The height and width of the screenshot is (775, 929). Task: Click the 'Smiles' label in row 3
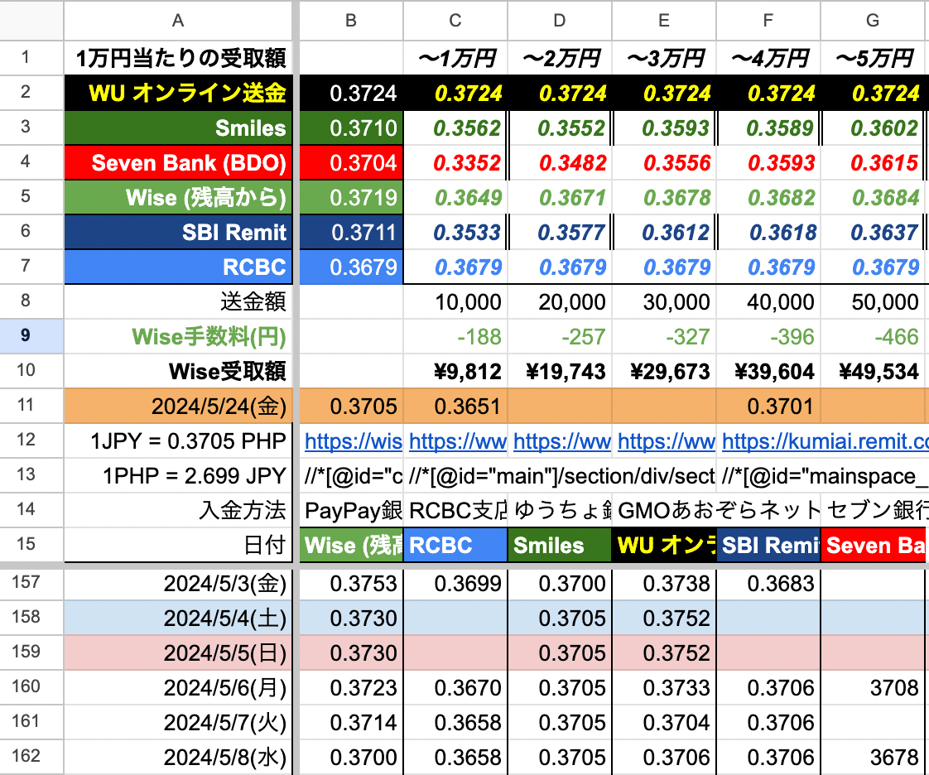coord(178,128)
